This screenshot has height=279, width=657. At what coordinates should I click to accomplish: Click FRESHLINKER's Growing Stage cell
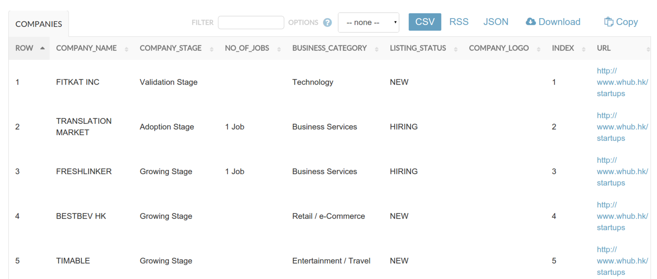[166, 171]
